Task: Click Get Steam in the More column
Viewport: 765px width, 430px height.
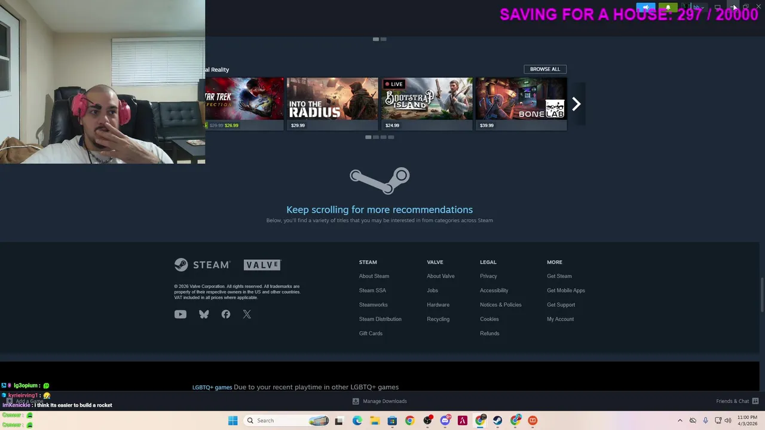Action: (x=559, y=276)
